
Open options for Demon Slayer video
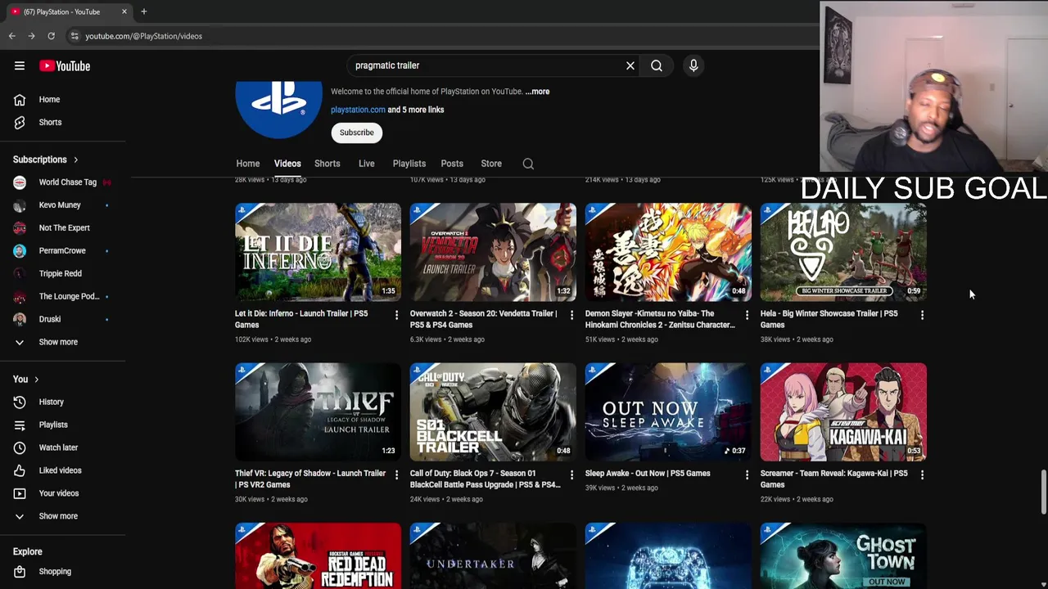pos(747,315)
